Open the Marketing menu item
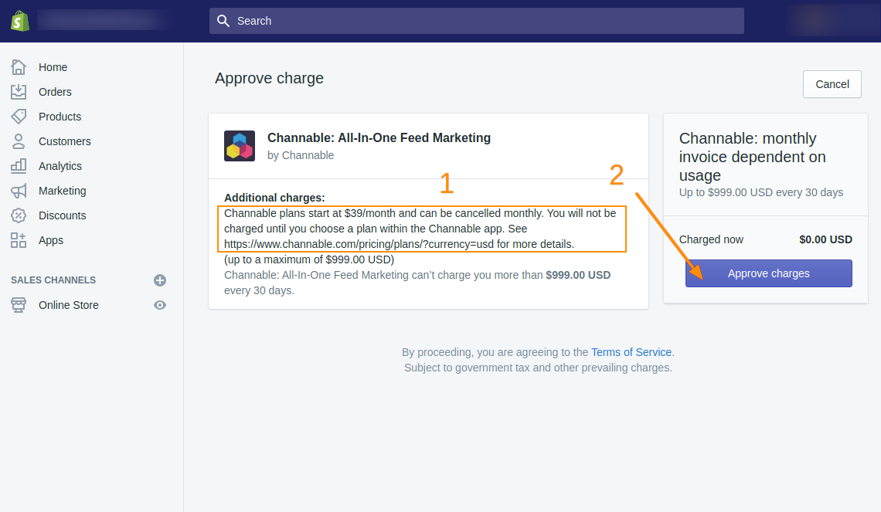 63,191
